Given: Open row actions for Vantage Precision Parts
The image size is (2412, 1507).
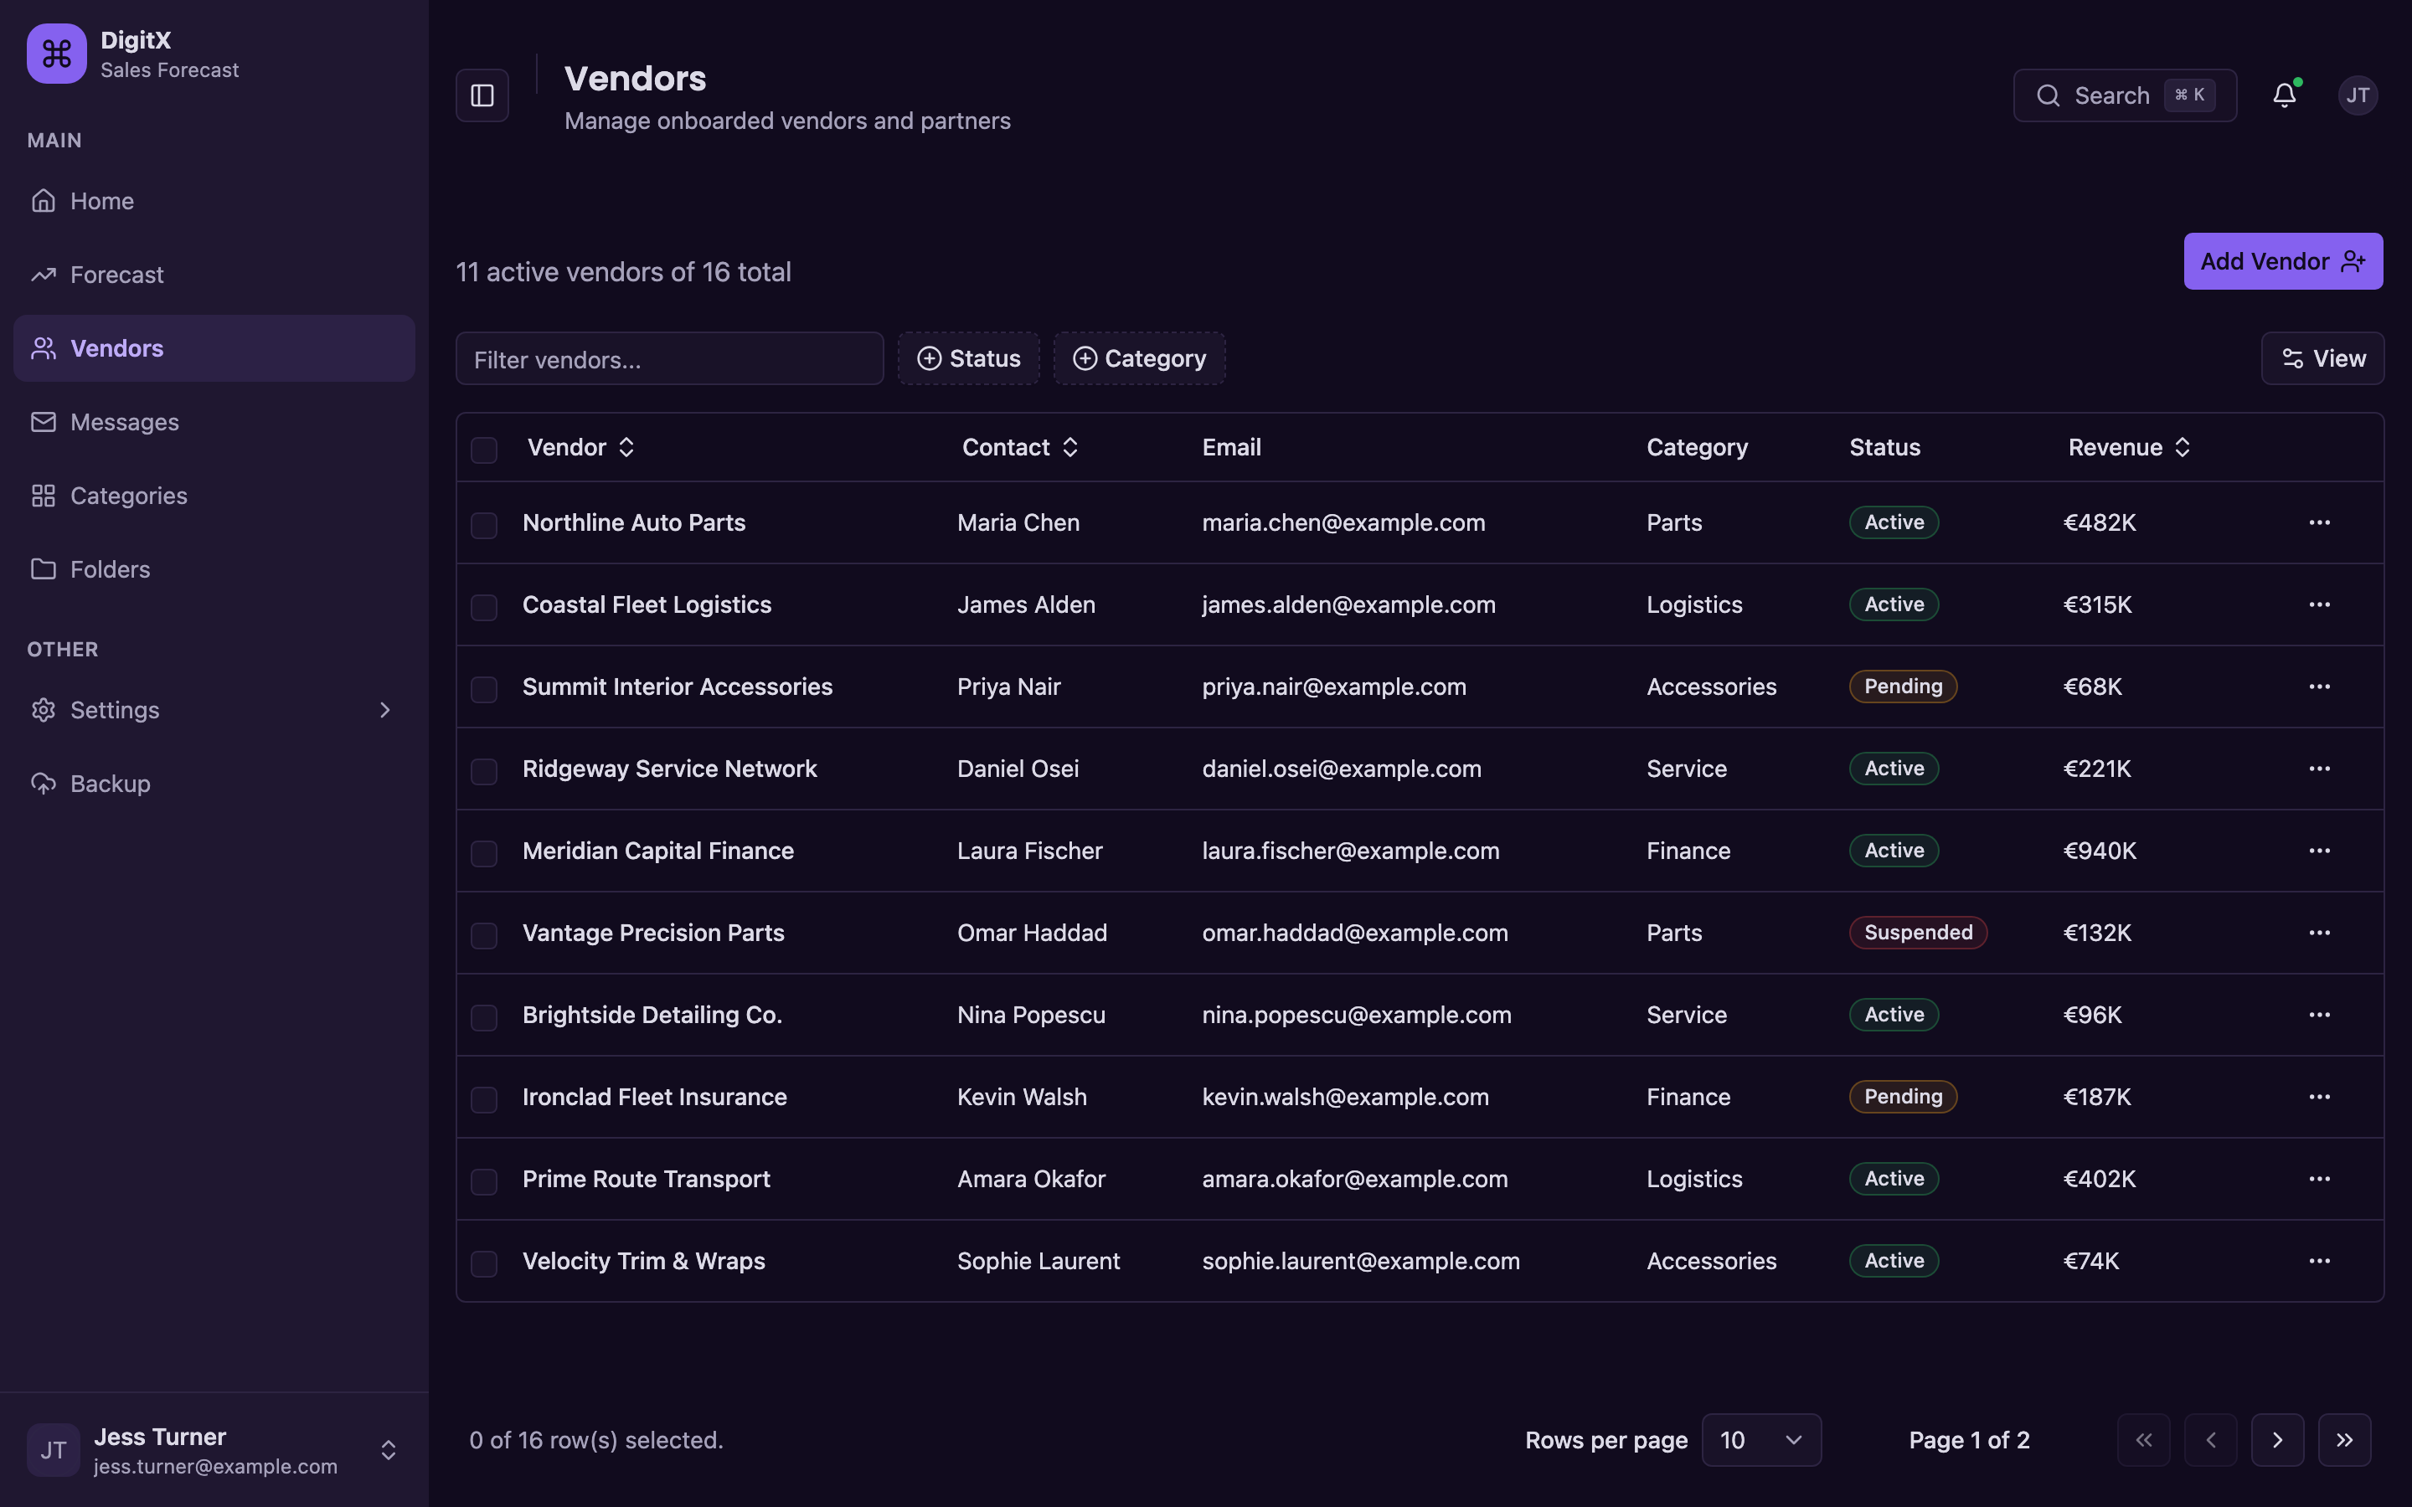Looking at the screenshot, I should (2319, 933).
